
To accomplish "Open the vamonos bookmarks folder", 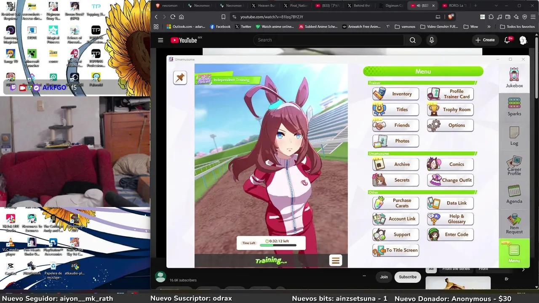I will [x=405, y=27].
